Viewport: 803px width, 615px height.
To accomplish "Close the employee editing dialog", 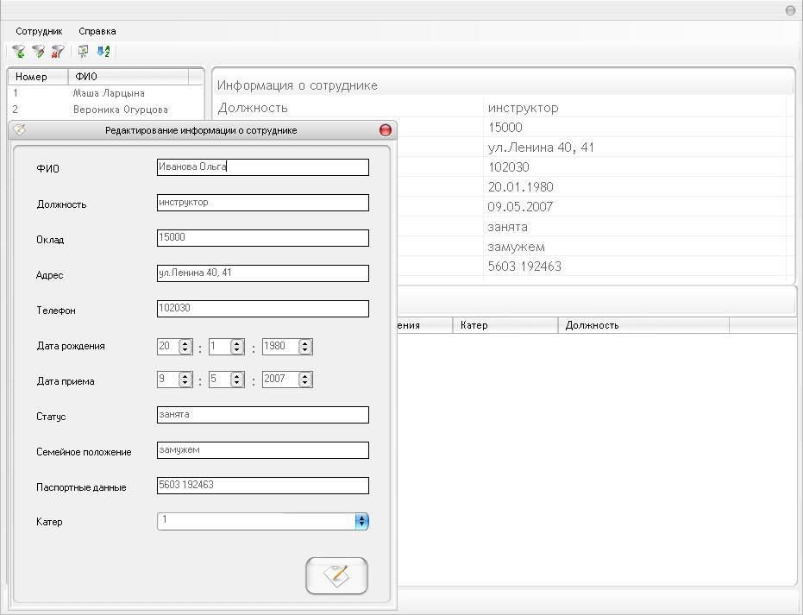I will [385, 130].
